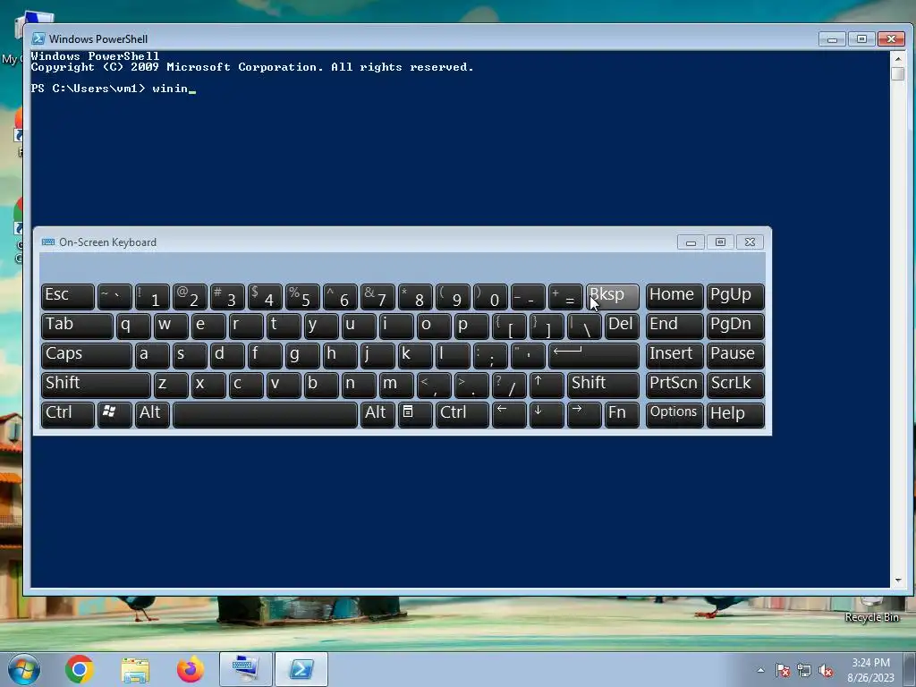Toggle the left Ctrl key
The width and height of the screenshot is (916, 687).
pos(68,414)
